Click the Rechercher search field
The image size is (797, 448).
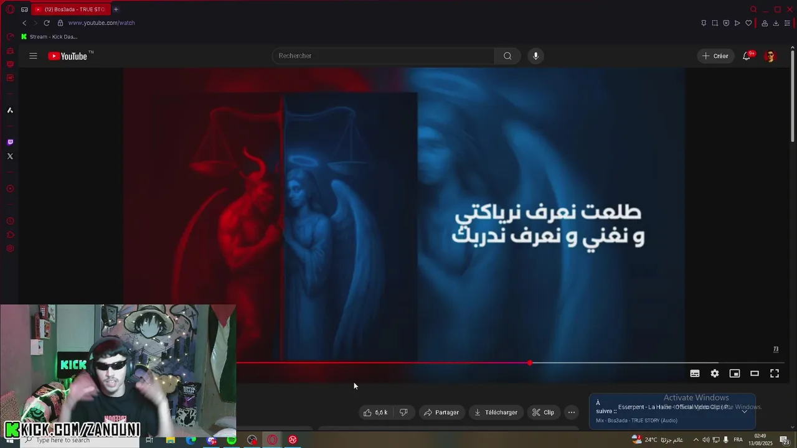coord(383,56)
